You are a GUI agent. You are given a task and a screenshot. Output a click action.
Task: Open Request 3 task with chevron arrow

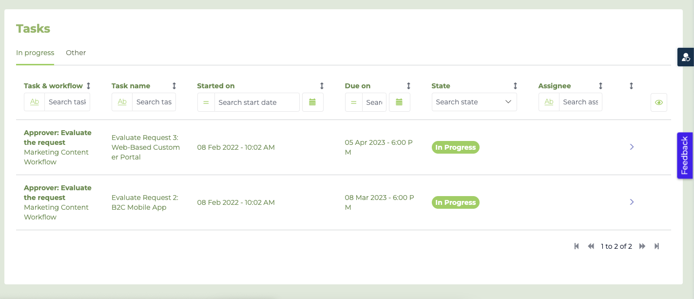click(x=632, y=147)
